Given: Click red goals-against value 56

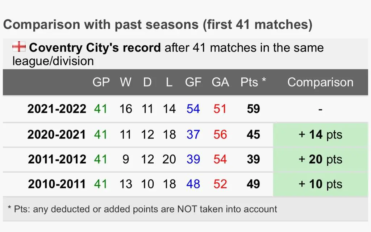Looking at the screenshot, I should pos(220,134).
